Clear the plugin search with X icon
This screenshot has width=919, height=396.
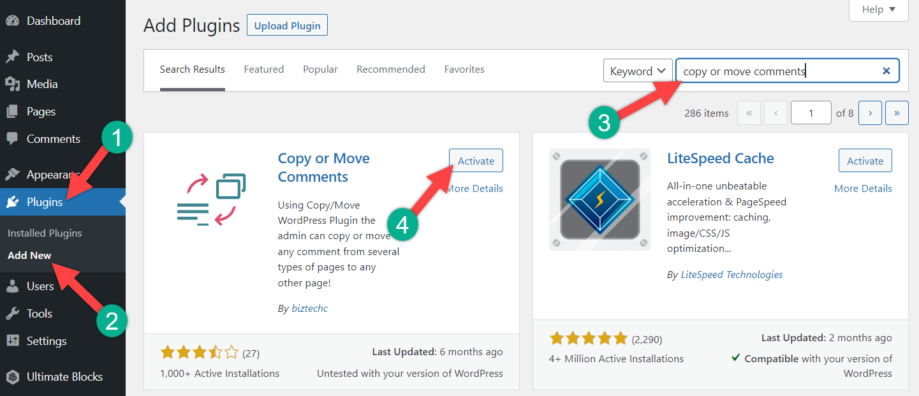click(886, 71)
